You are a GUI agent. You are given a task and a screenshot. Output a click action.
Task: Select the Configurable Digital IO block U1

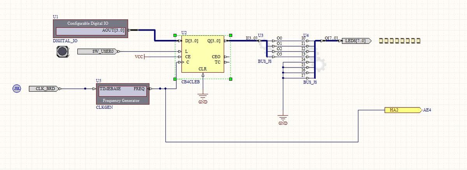90,24
